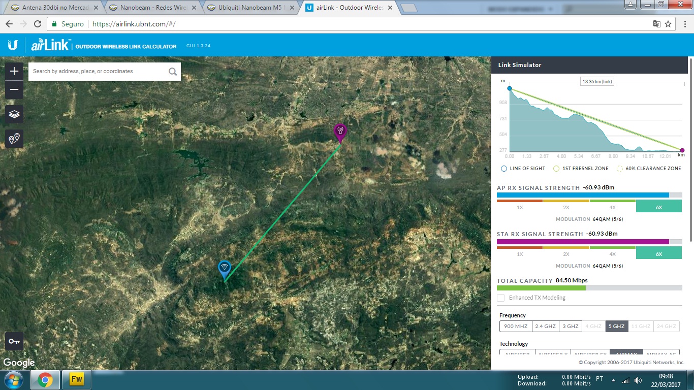Viewport: 694px width, 390px height.
Task: Click the AP RX signal strength bar
Action: [589, 195]
